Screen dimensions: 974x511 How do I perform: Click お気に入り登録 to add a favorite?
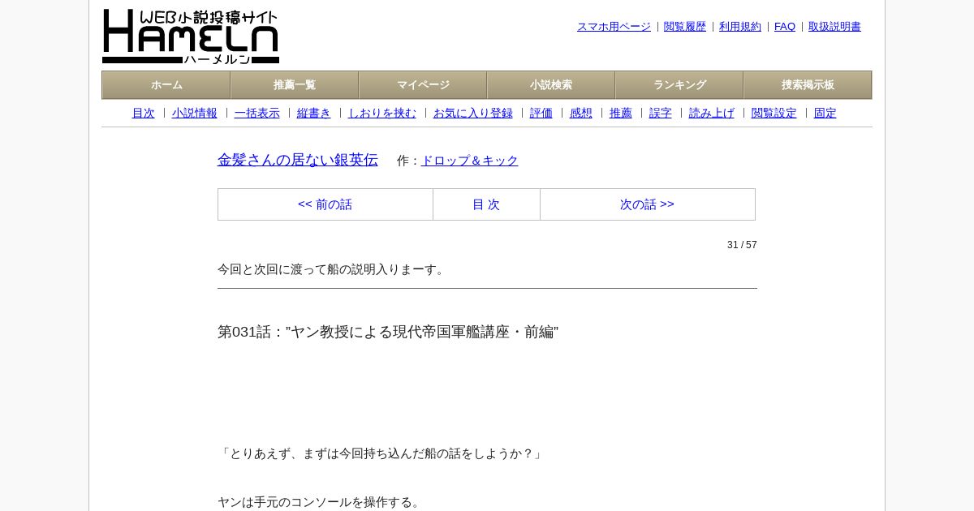pos(473,114)
